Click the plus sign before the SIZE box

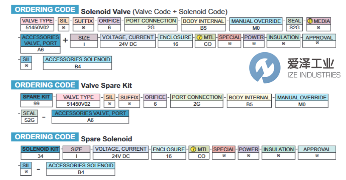tap(65, 40)
